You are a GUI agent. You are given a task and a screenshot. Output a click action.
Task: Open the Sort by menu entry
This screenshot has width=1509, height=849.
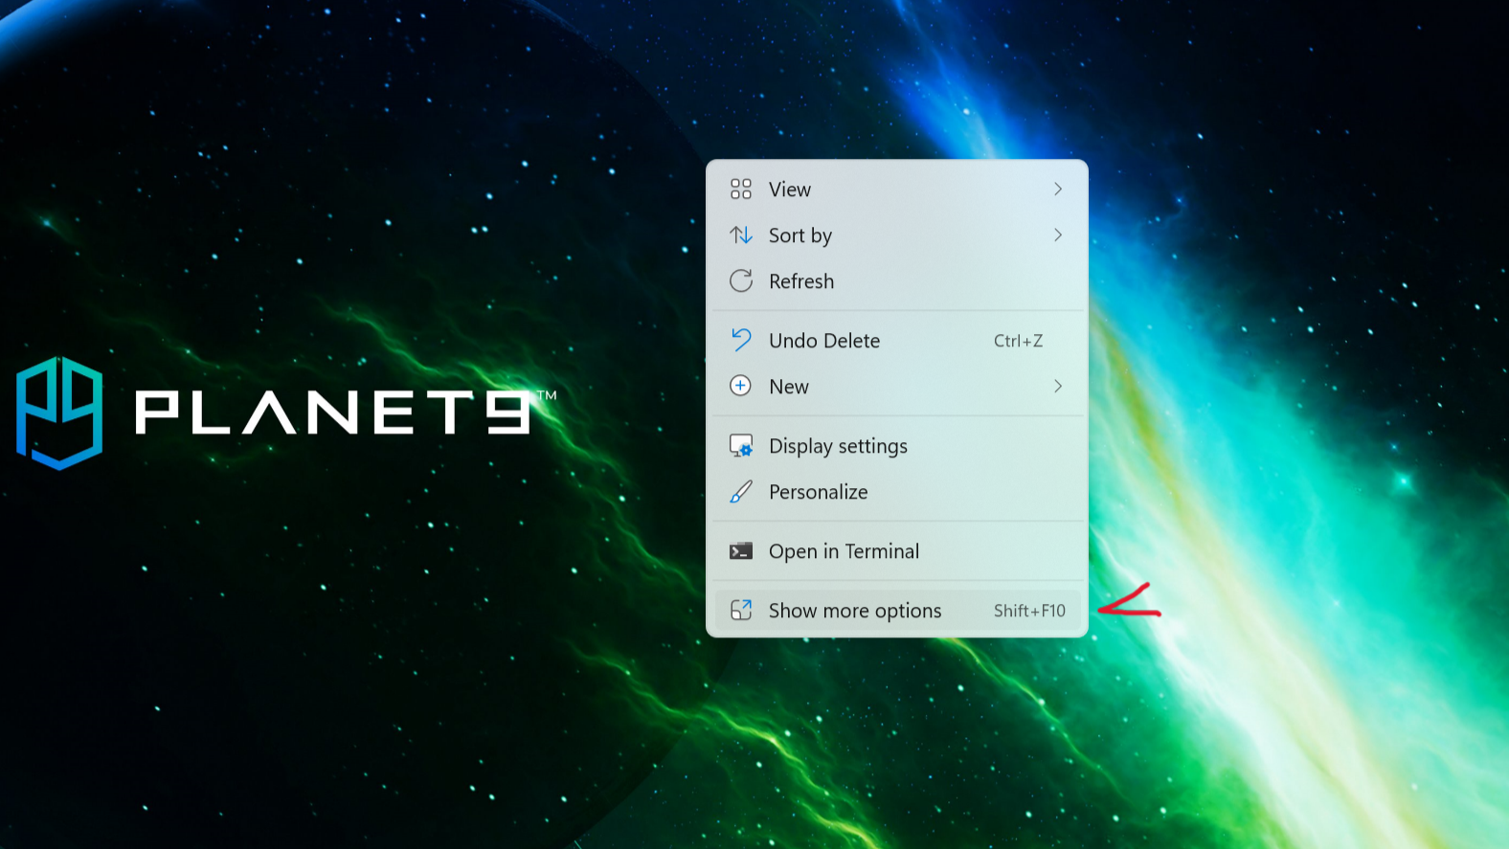(x=897, y=235)
